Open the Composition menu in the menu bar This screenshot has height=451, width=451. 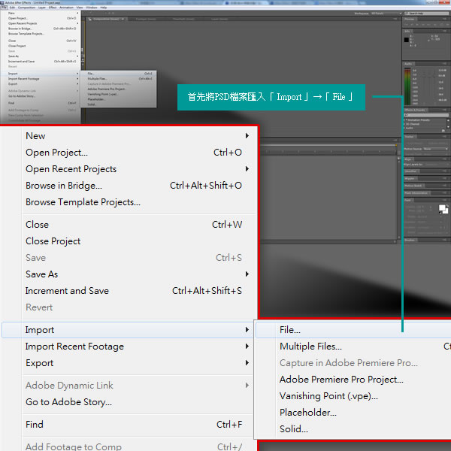click(26, 8)
